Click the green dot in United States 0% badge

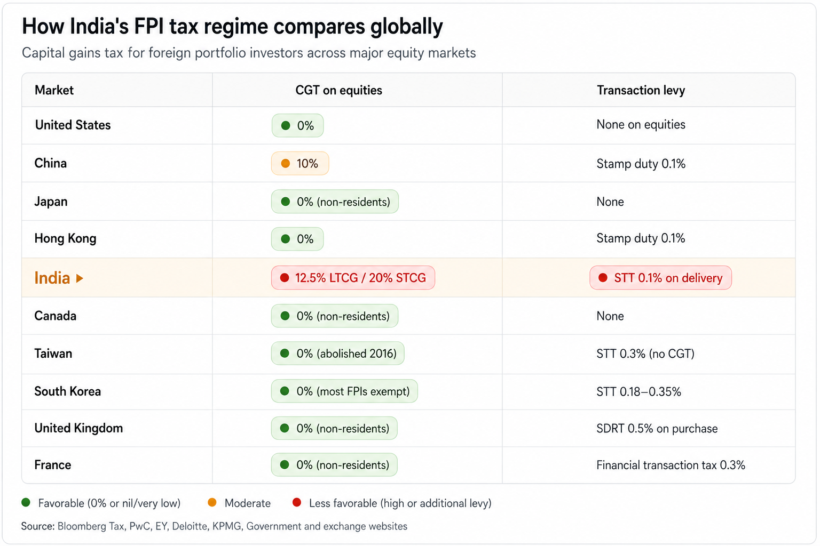click(286, 125)
